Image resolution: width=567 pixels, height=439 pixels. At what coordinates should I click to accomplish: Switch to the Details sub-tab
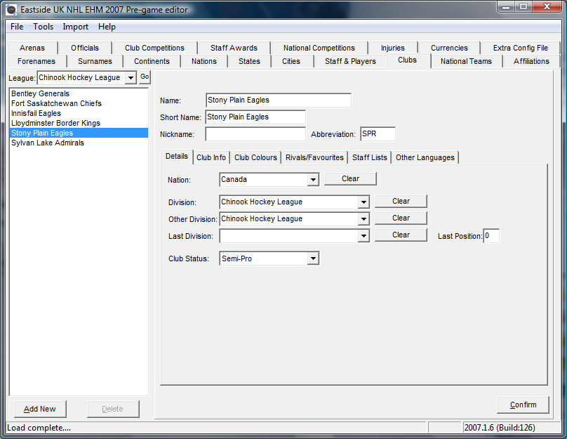point(176,157)
